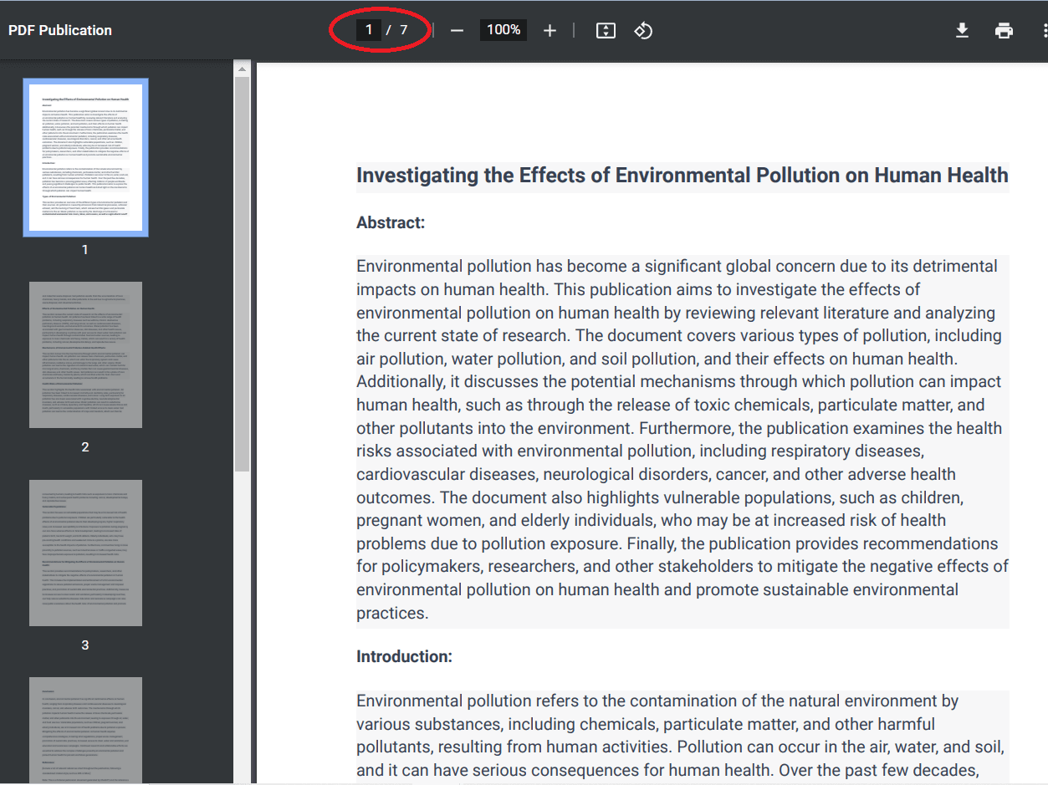Open the more actions menu

point(1044,31)
